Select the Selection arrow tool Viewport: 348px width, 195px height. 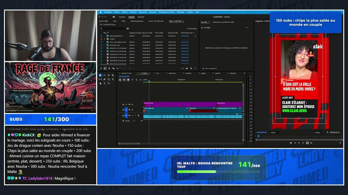coord(100,75)
